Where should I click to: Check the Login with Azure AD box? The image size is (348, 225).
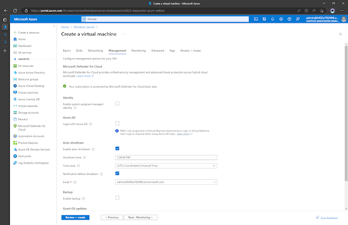117,123
